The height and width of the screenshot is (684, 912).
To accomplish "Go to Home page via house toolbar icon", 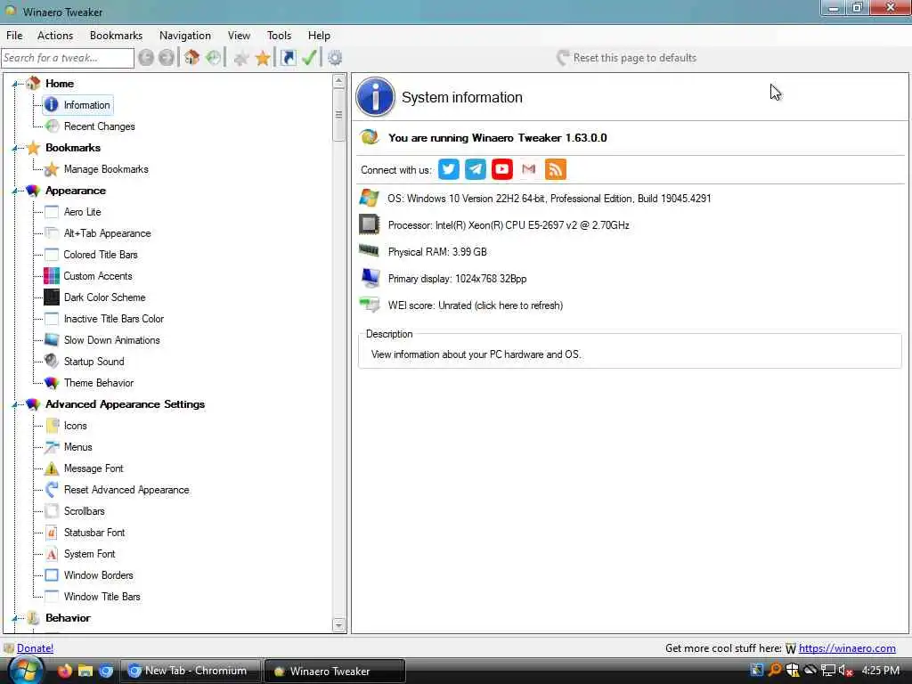I will point(192,58).
